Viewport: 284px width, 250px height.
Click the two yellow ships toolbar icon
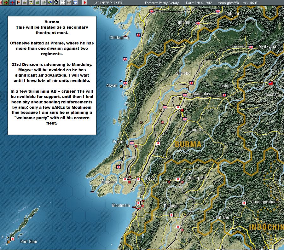coord(31,3)
